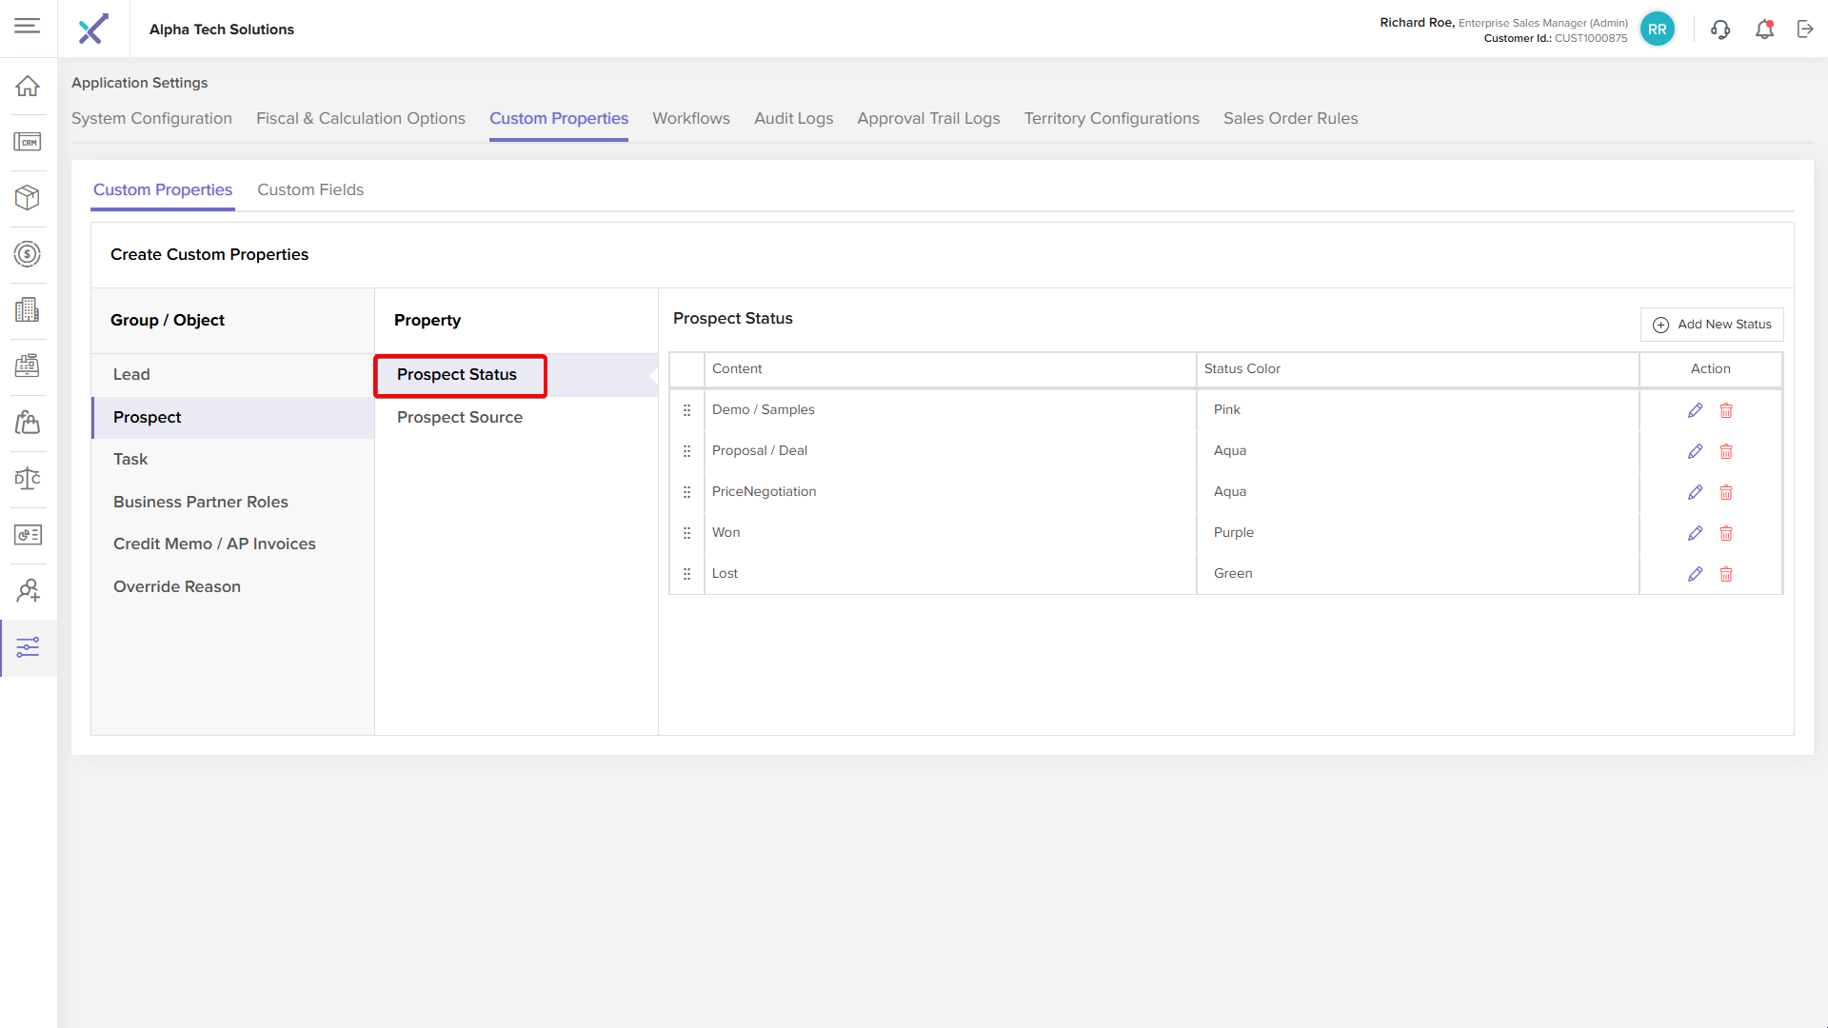Open the Workflows tab

coord(690,118)
